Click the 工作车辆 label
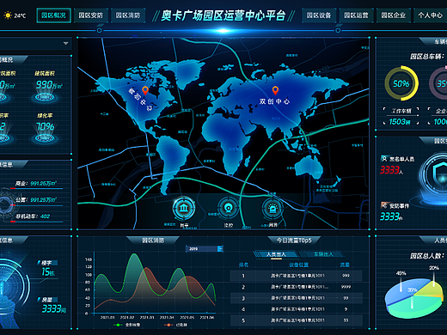447x335 pixels. pos(401,111)
